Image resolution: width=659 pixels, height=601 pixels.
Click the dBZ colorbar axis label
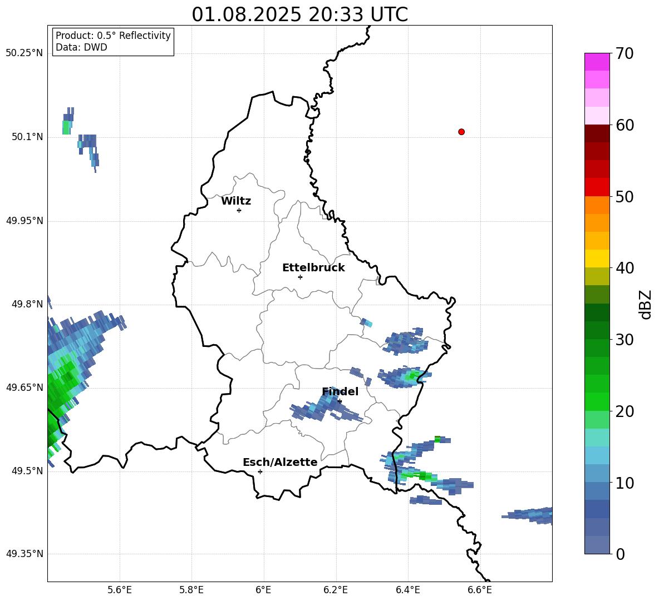tap(645, 305)
